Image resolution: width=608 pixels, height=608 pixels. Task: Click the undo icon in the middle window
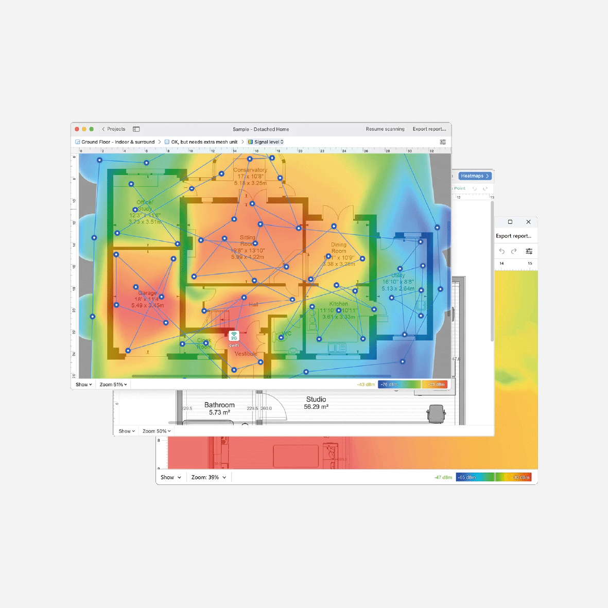[475, 188]
